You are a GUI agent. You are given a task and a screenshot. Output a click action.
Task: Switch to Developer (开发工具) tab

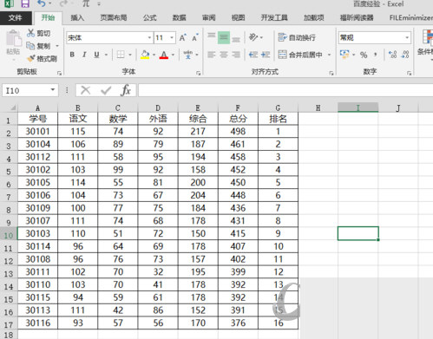(x=274, y=17)
